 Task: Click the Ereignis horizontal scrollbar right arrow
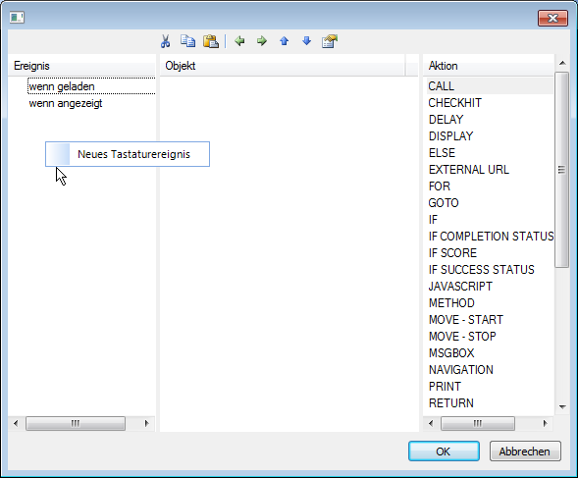coord(147,423)
